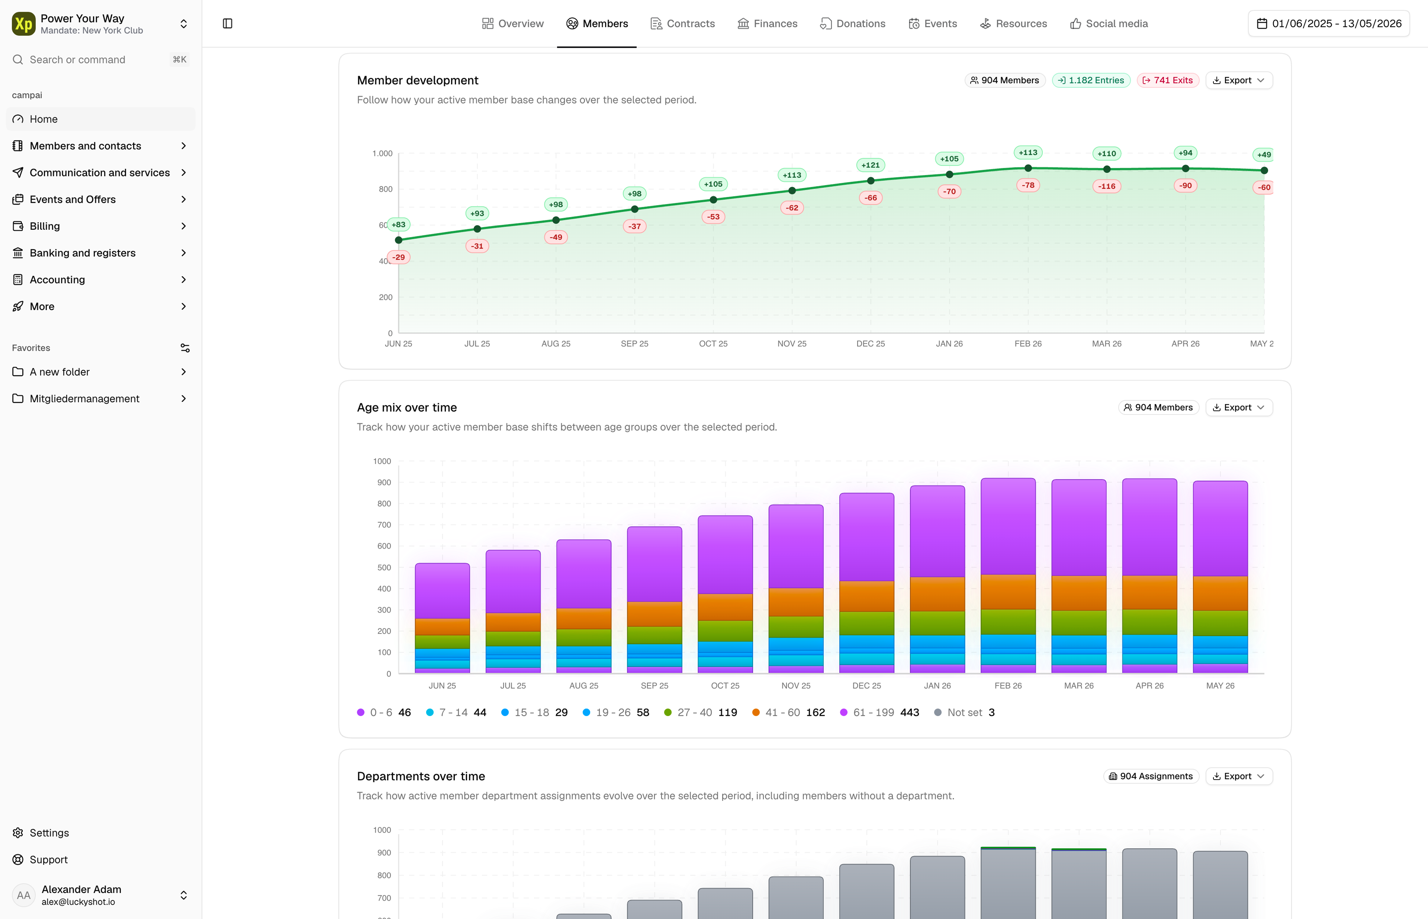Image resolution: width=1428 pixels, height=919 pixels.
Task: Toggle 61 - 199 age group legend
Action: [879, 713]
